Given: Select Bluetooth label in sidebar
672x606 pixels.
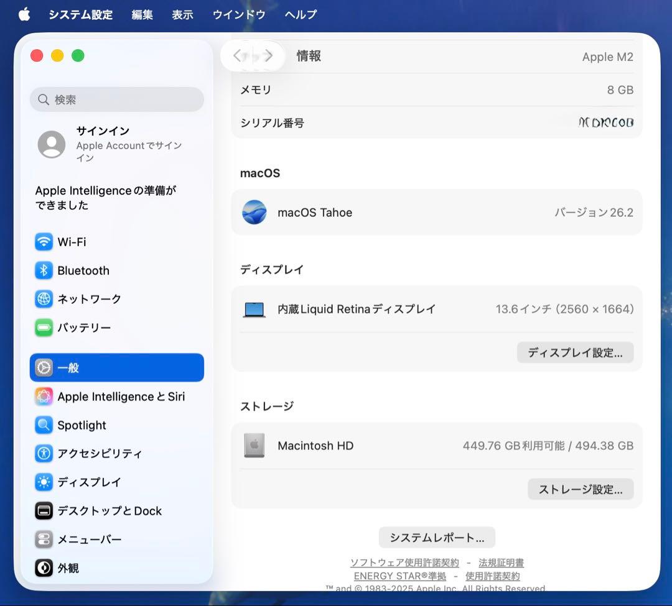Looking at the screenshot, I should pyautogui.click(x=83, y=270).
